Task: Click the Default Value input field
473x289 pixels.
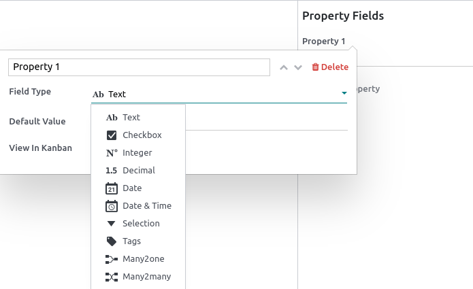Action: pos(265,121)
